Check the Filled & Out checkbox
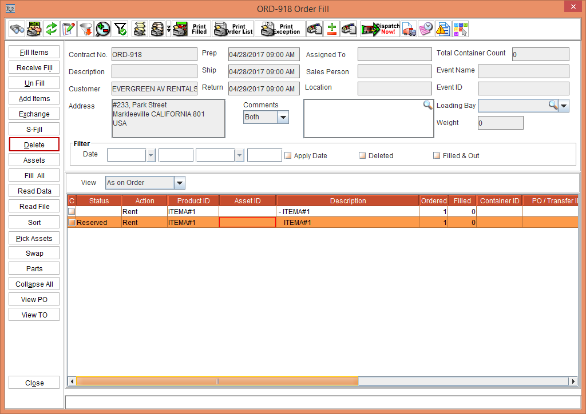586x414 pixels. tap(437, 155)
